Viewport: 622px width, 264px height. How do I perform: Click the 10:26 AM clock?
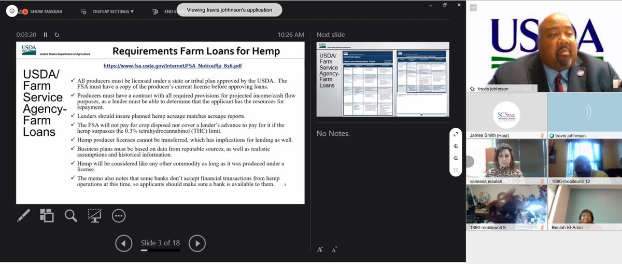[291, 35]
